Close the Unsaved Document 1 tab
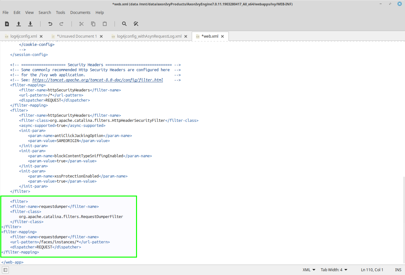Screen dimensions: 405x275 tap(101, 36)
